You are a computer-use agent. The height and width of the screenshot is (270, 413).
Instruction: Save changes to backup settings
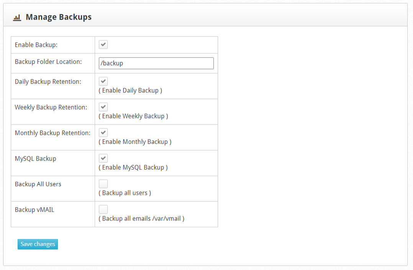coord(38,244)
